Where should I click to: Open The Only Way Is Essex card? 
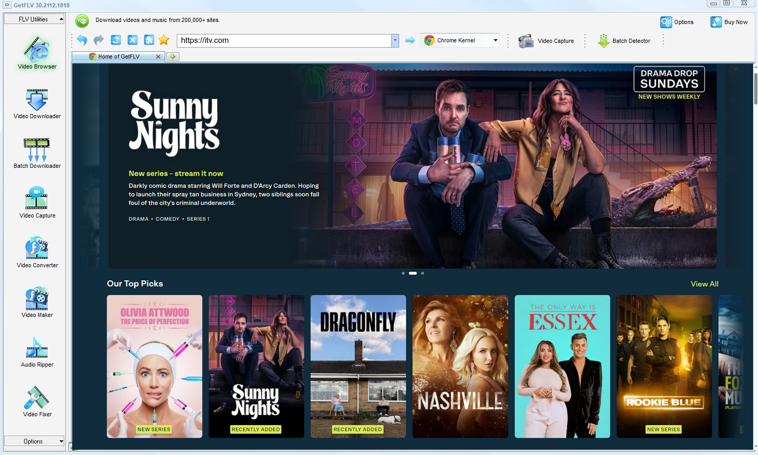pyautogui.click(x=562, y=366)
